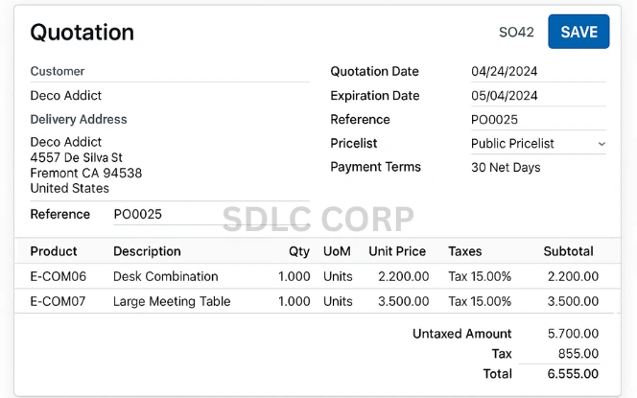This screenshot has width=637, height=398.
Task: Click the blue SAVE button
Action: point(578,32)
